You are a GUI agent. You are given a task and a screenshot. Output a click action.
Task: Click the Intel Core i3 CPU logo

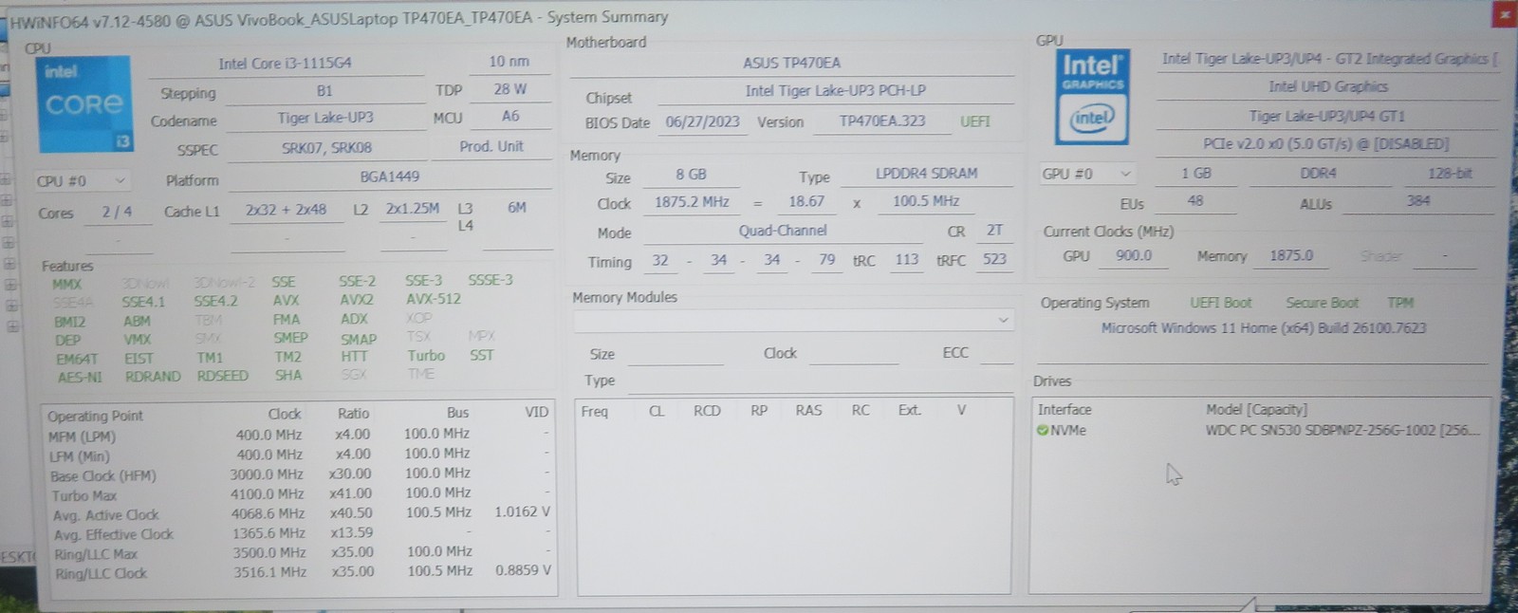click(85, 103)
